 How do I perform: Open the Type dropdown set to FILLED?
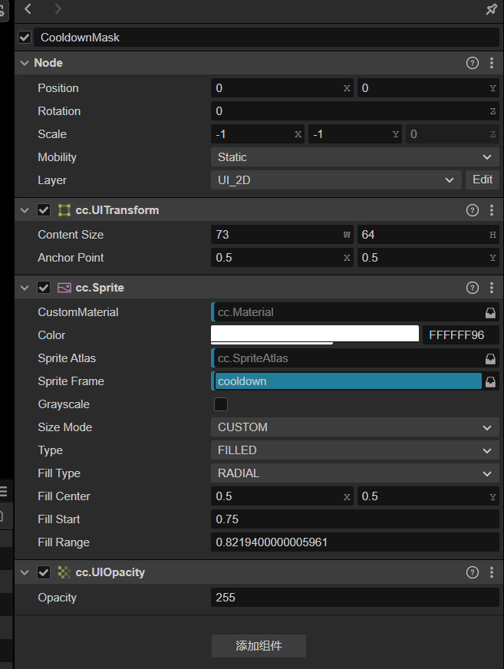(354, 450)
